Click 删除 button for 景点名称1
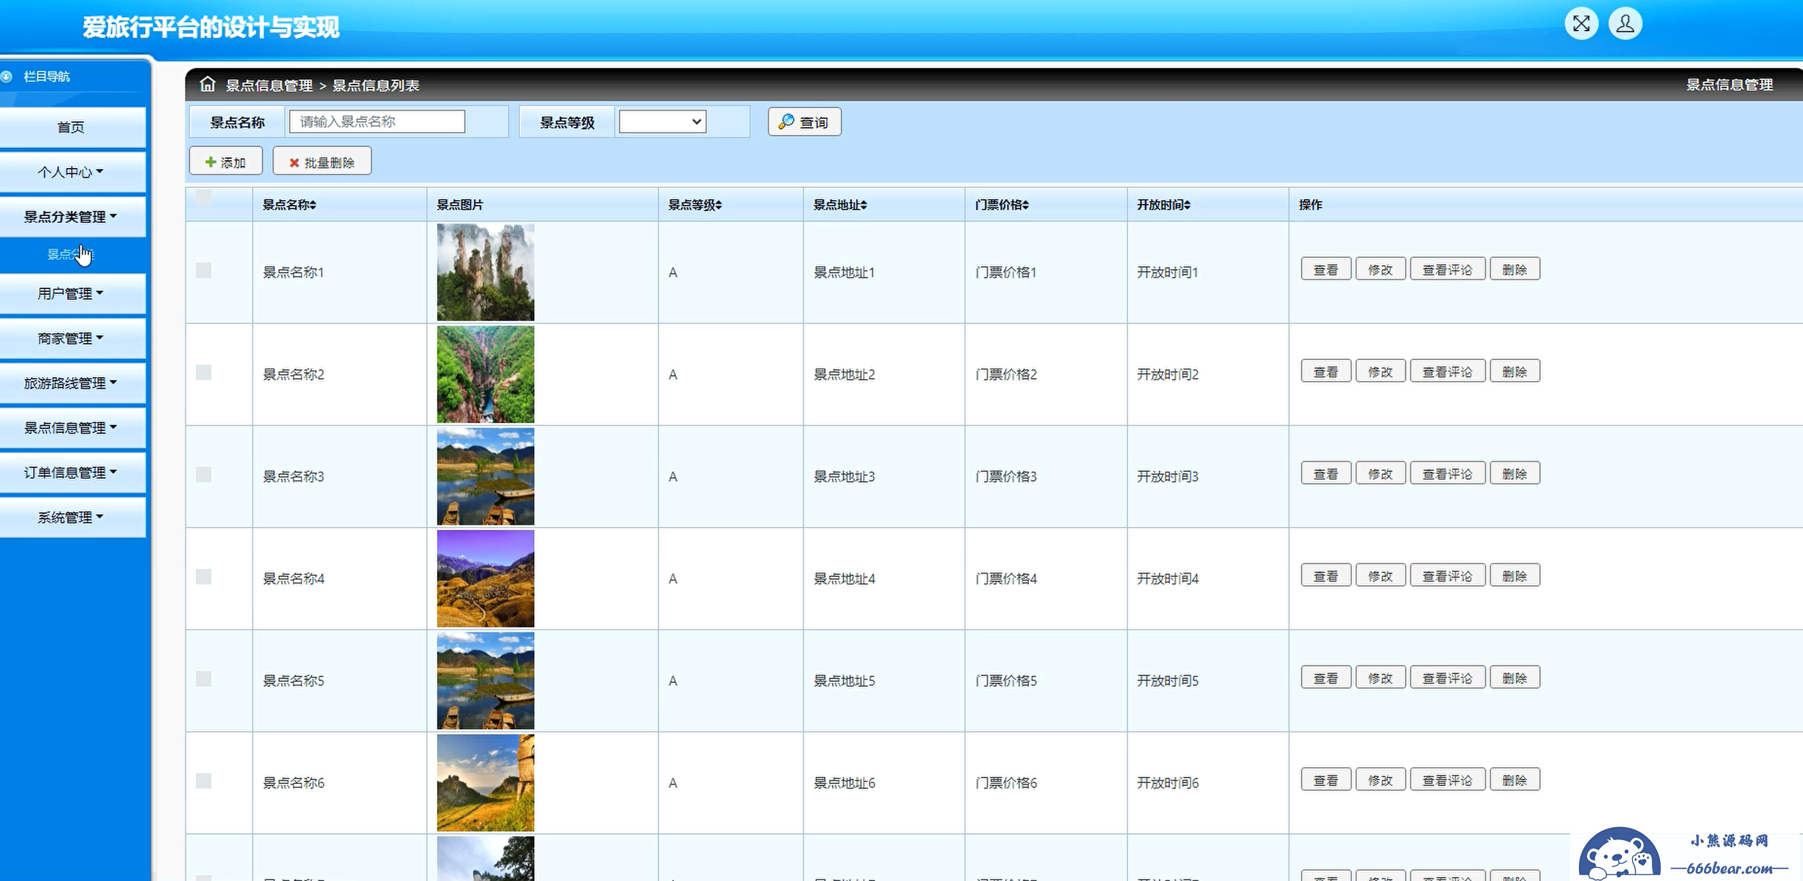Image resolution: width=1803 pixels, height=881 pixels. [1514, 270]
